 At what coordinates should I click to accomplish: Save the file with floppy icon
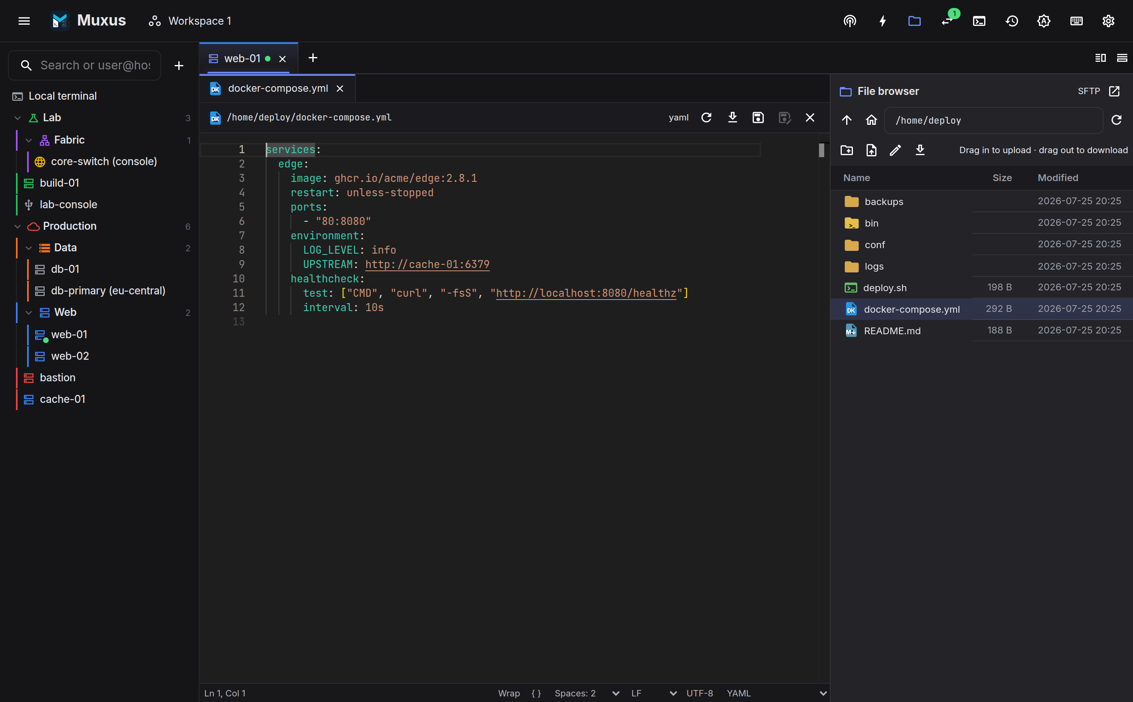point(758,117)
